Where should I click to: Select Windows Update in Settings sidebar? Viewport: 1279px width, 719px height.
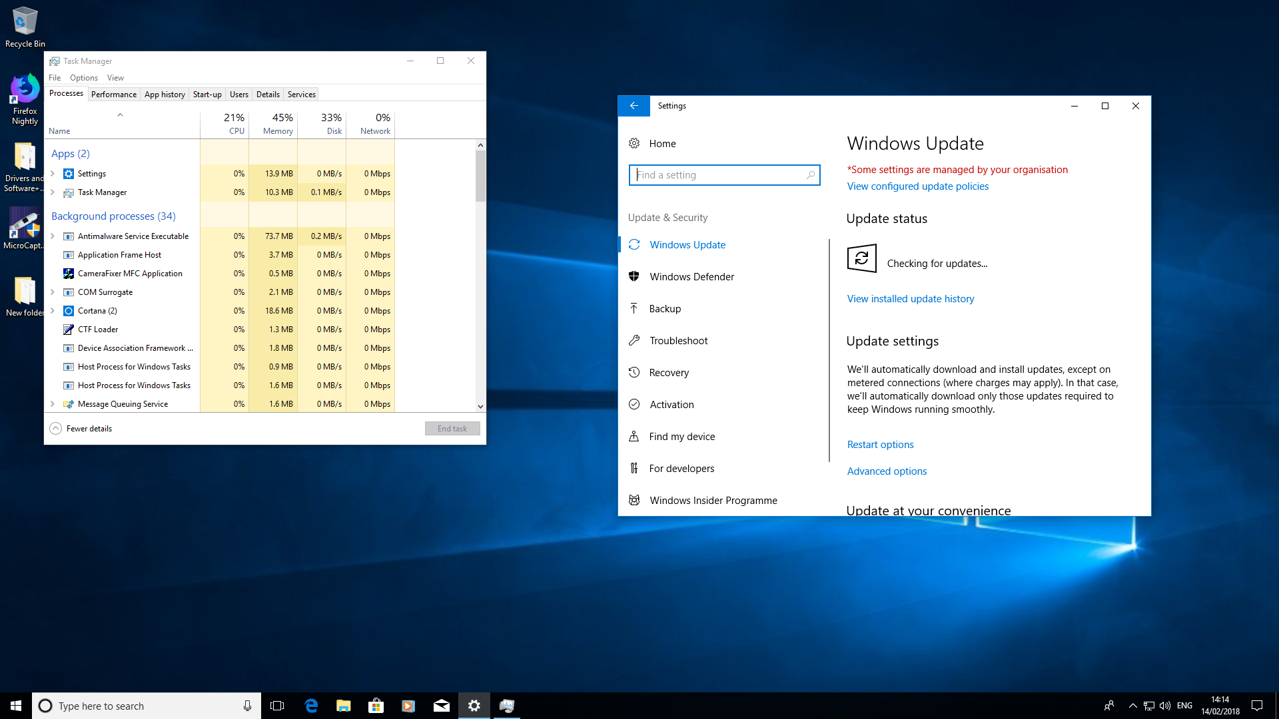click(x=723, y=244)
